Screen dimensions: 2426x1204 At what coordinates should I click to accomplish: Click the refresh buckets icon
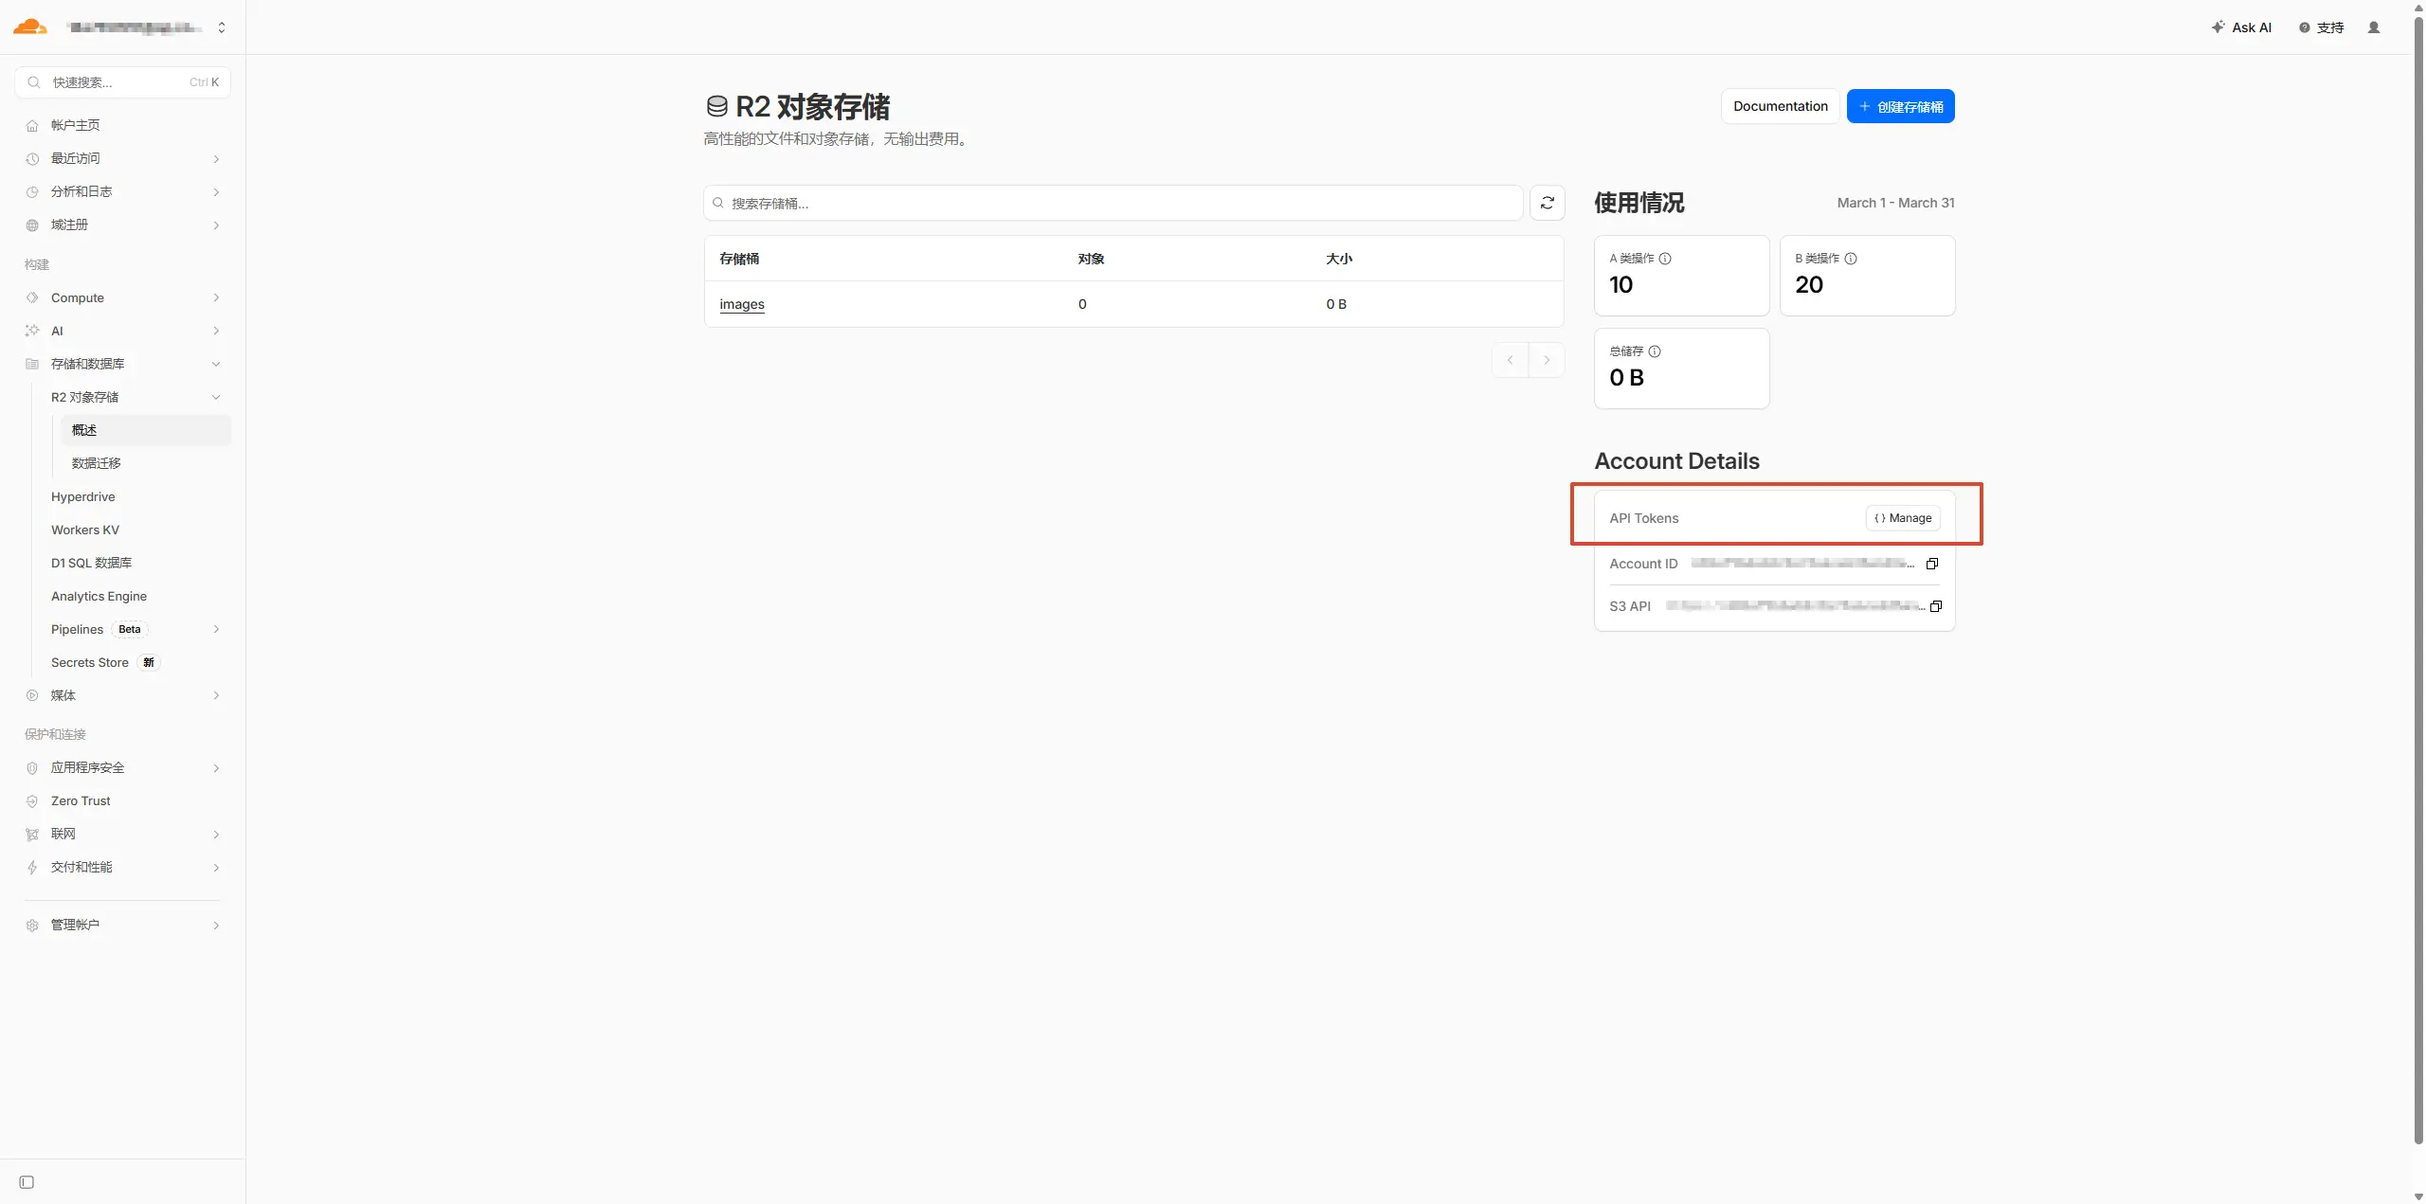click(1547, 203)
